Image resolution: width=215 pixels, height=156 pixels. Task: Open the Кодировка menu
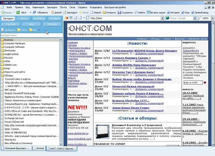point(96,7)
